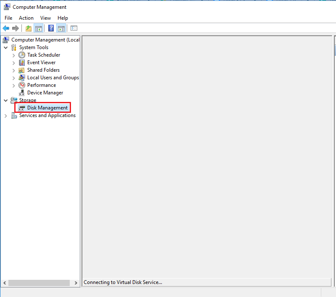Screen dimensions: 336x297
Task: Expand the Event Viewer node
Action: click(x=13, y=63)
